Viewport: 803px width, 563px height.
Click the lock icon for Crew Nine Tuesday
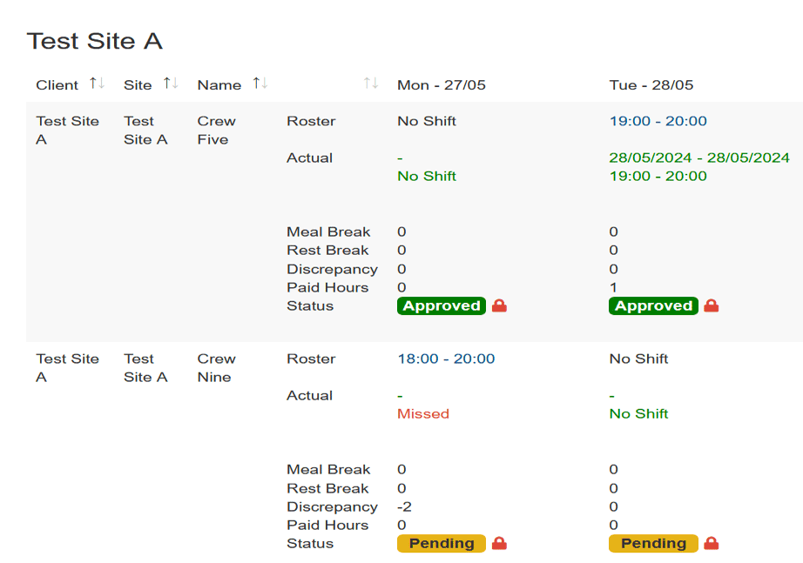(x=712, y=543)
